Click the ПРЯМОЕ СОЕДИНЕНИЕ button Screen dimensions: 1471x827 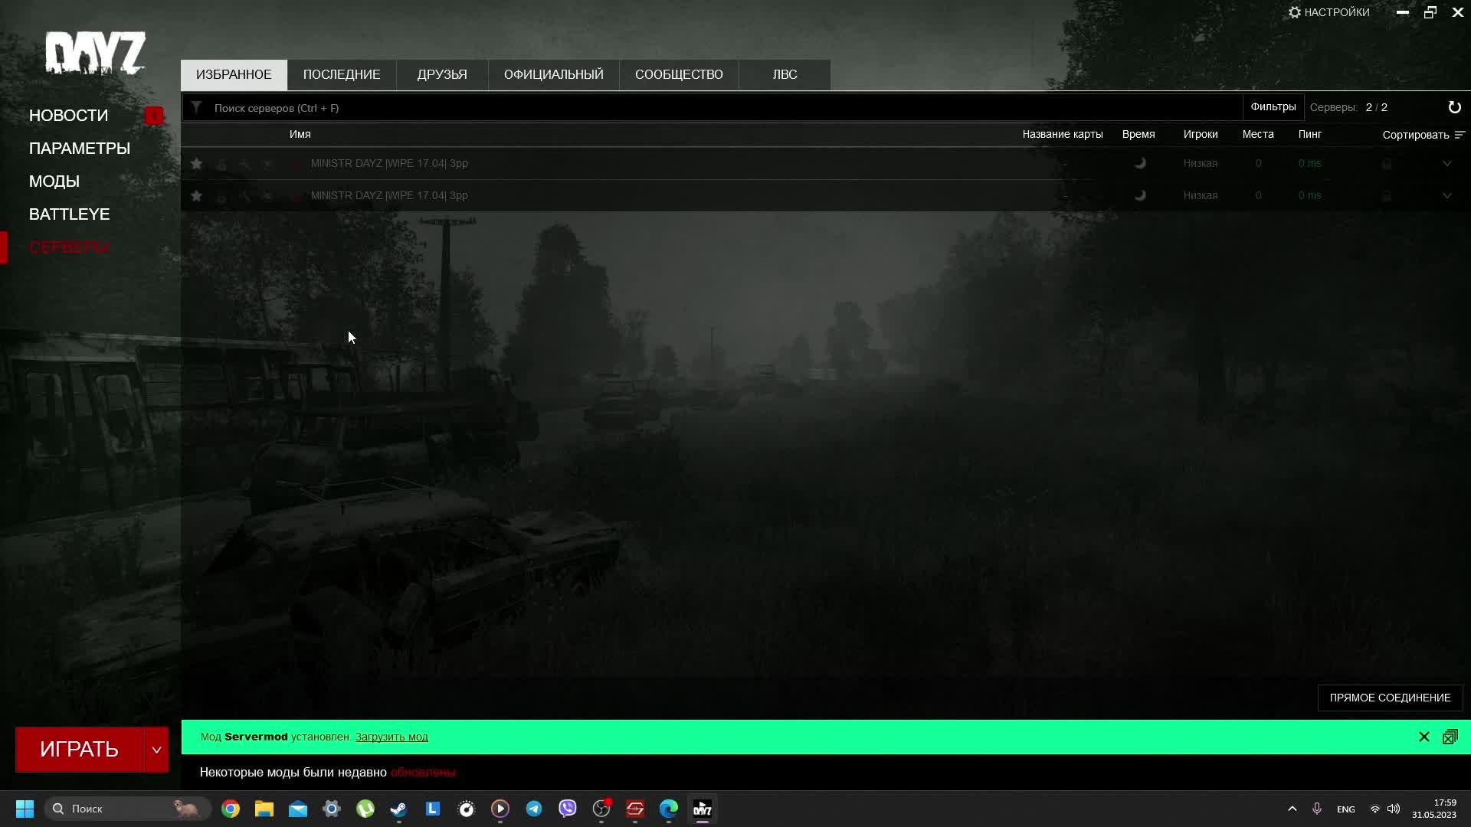1390,698
